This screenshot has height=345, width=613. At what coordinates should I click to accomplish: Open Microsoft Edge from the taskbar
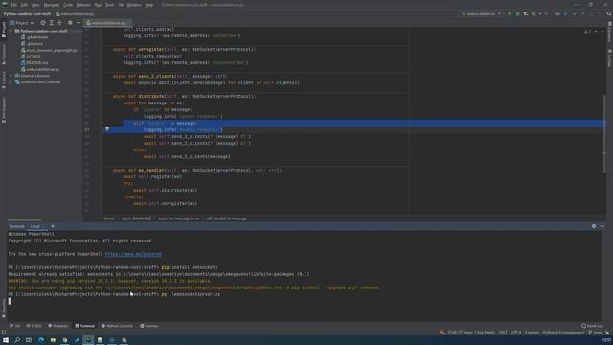click(41, 340)
